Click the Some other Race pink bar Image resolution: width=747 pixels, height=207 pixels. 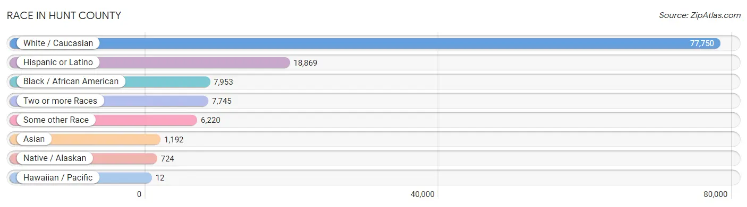[x=103, y=120]
